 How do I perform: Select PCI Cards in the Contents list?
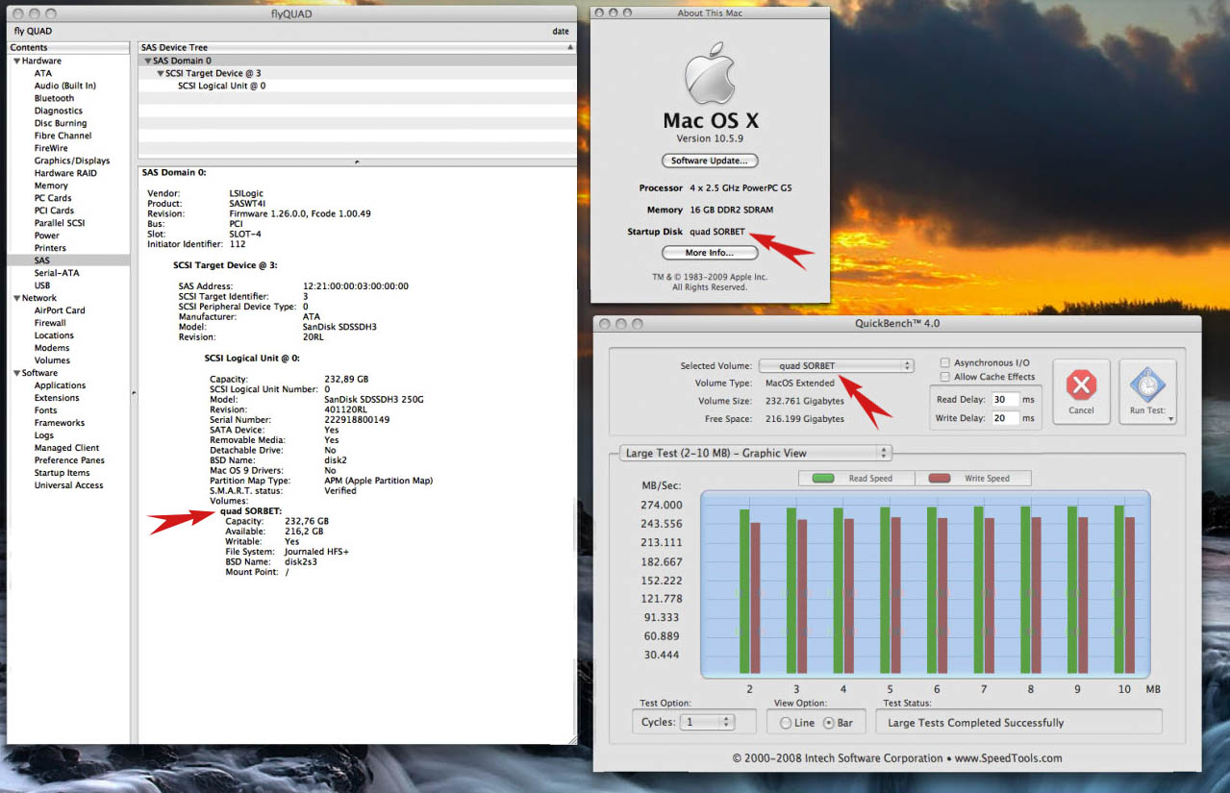(54, 211)
